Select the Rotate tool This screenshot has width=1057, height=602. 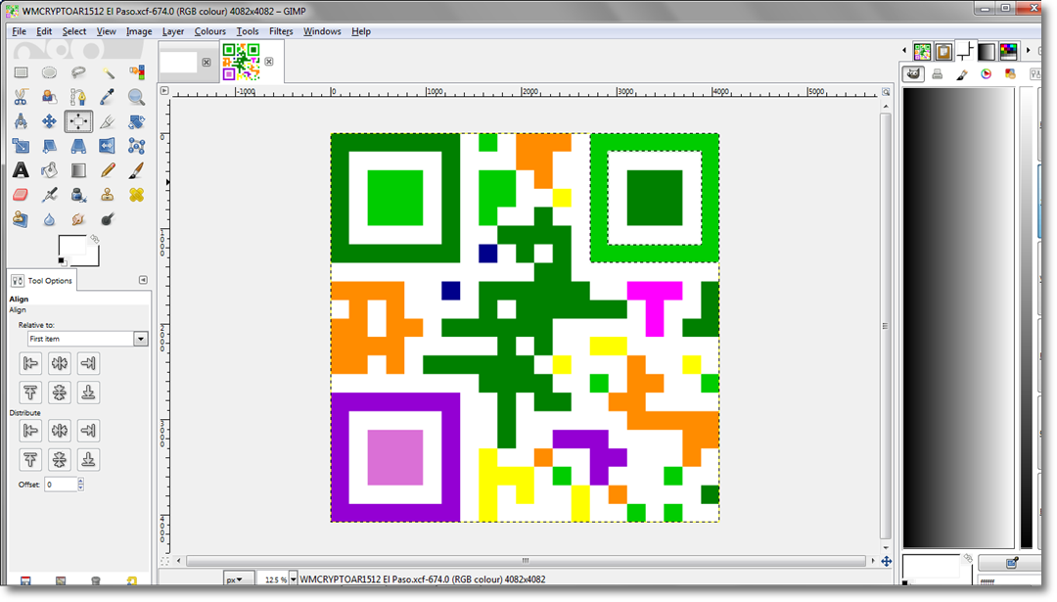coord(136,121)
